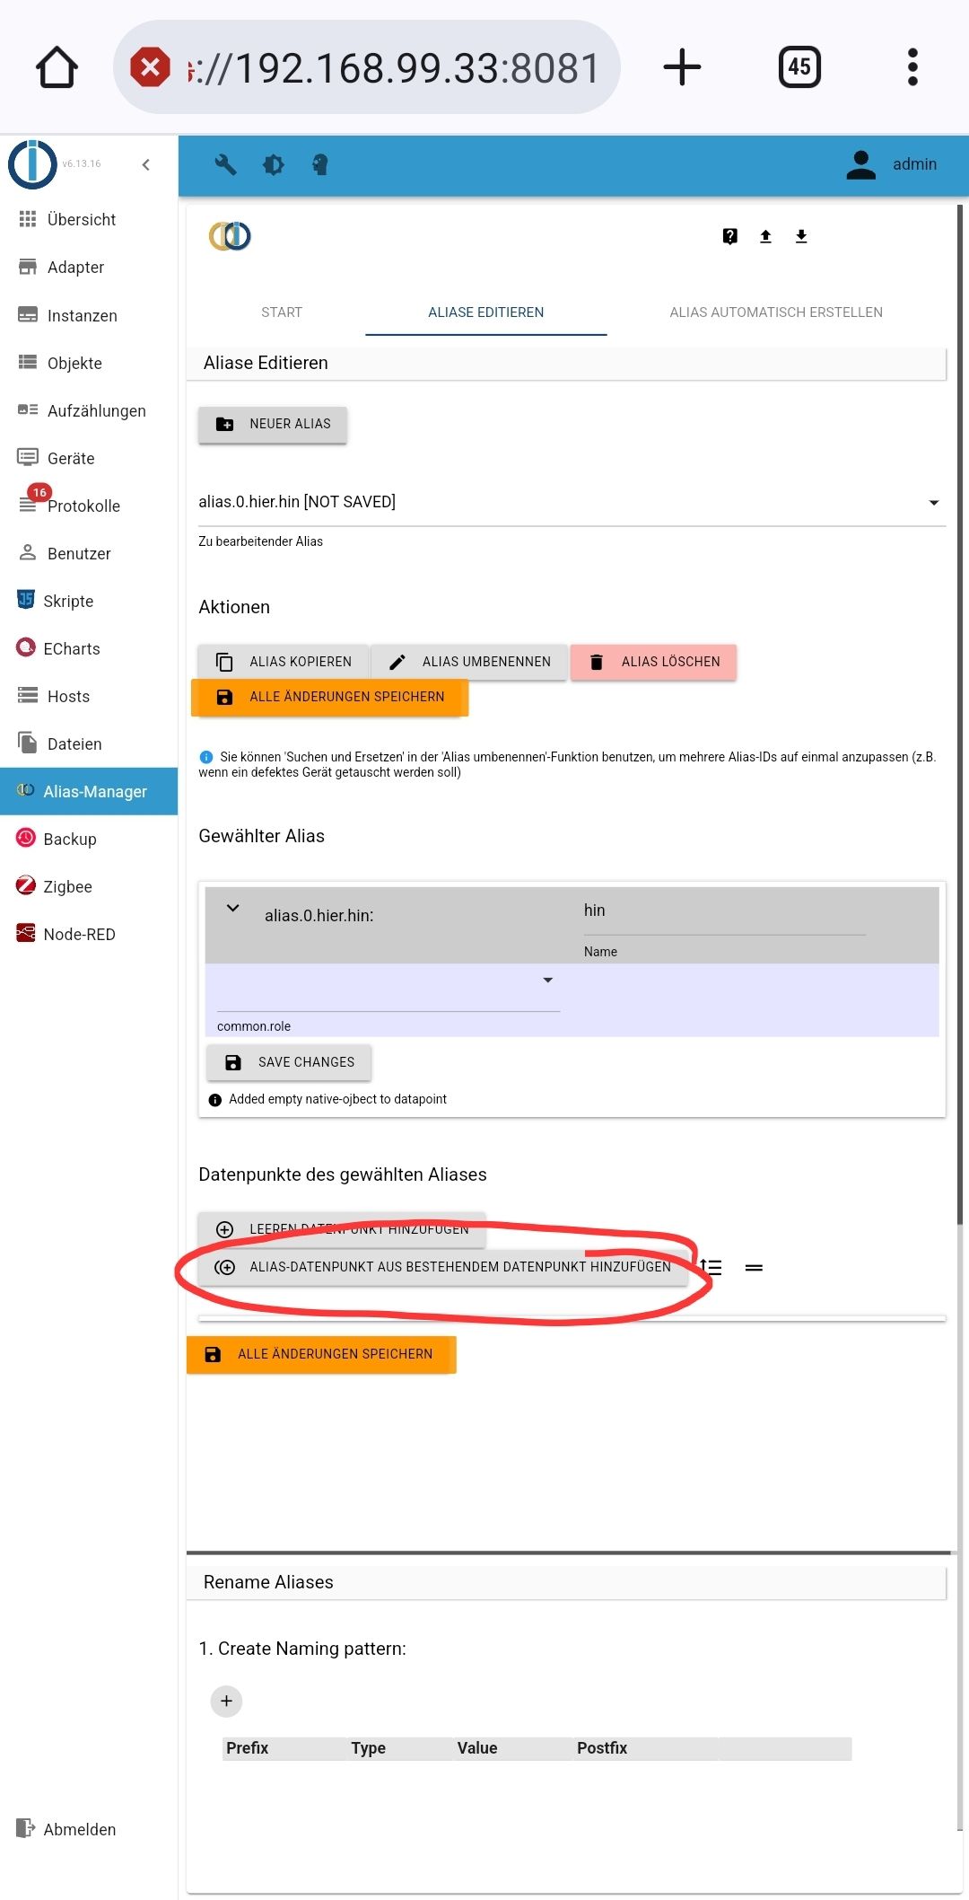Open the common.role dropdown
The height and width of the screenshot is (1900, 969).
click(x=388, y=988)
